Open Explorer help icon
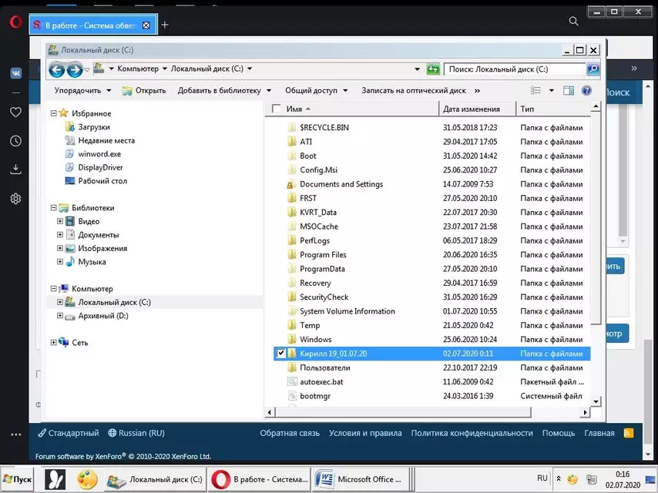658x493 pixels. tap(586, 91)
